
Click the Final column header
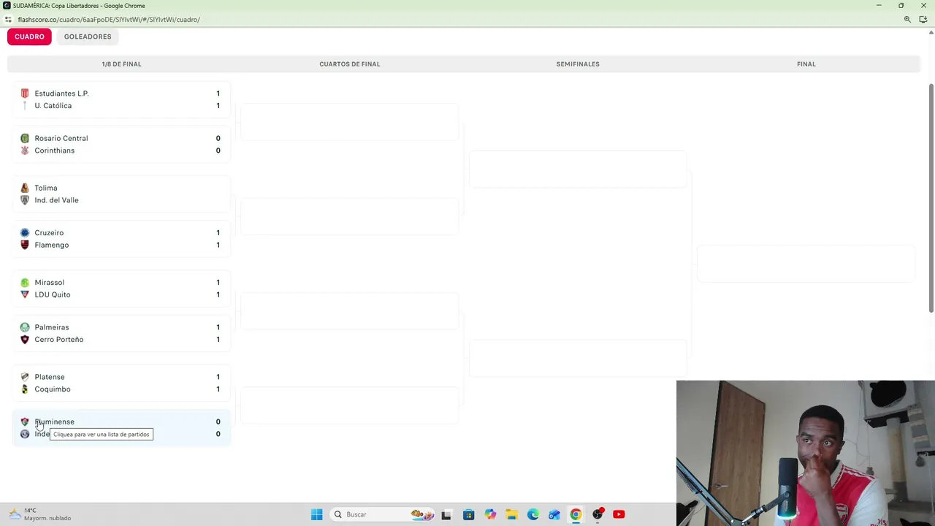(806, 64)
